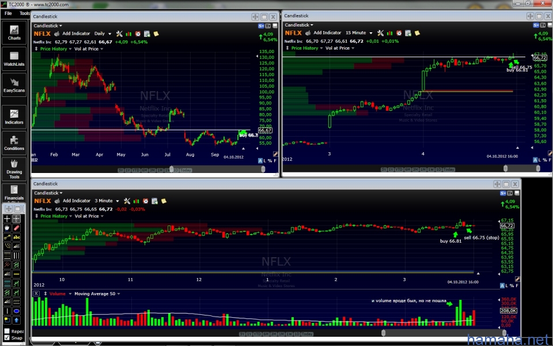The image size is (553, 346).
Task: Toggle arithmetic A scale in Daily chart
Action: (260, 161)
